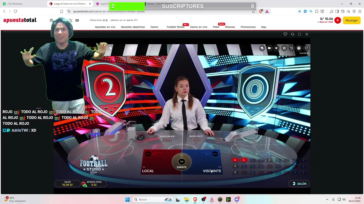Open game settings gear icon
The image size is (364, 204).
click(284, 48)
